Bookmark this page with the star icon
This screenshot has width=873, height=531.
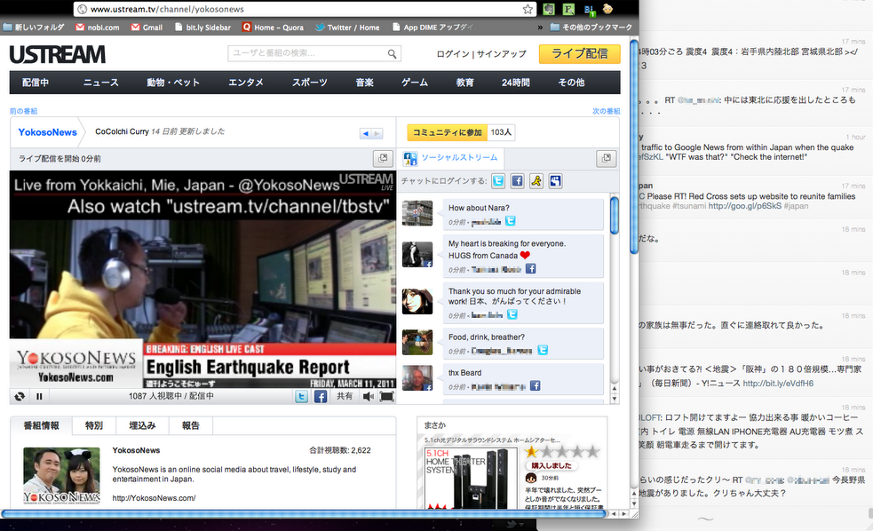[x=528, y=9]
